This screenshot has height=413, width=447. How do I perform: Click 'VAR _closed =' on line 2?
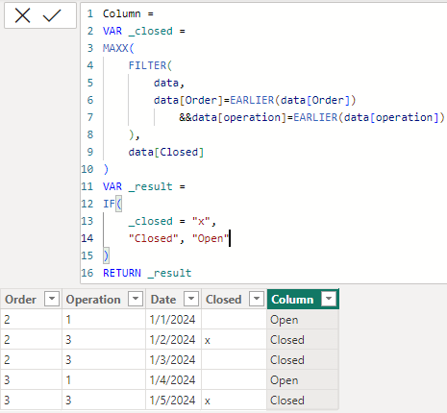[144, 32]
